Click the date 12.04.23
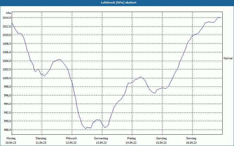The width and height of the screenshot is (234, 146). (71, 143)
